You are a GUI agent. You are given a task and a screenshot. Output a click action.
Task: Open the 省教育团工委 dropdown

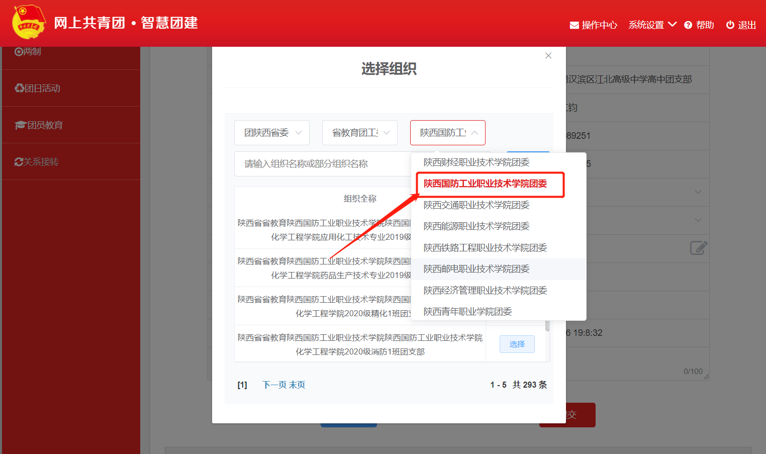tap(360, 133)
